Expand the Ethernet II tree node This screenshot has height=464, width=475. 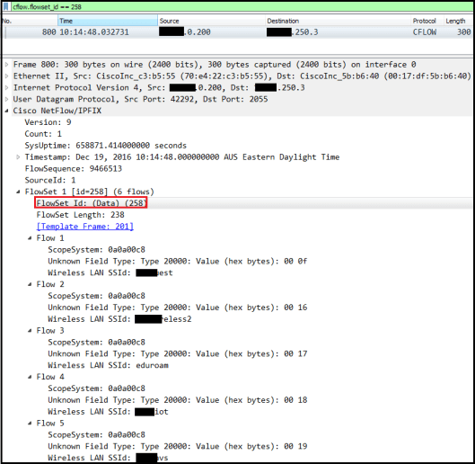(x=6, y=76)
